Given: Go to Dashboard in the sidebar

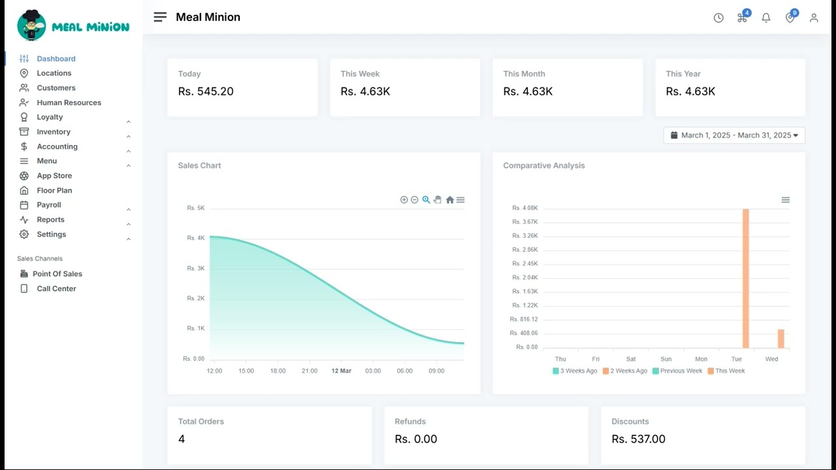Looking at the screenshot, I should tap(56, 59).
